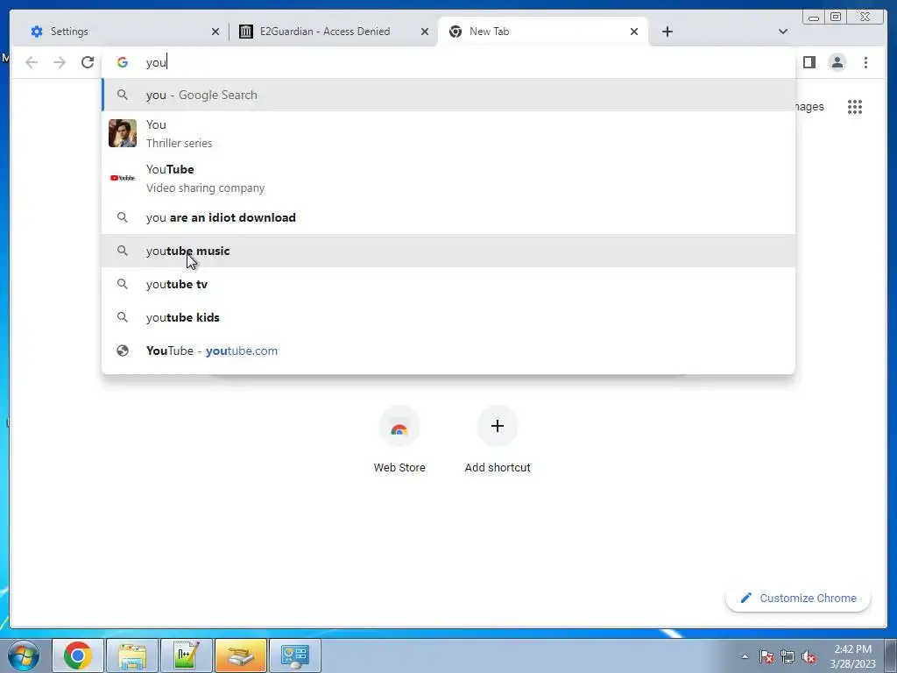897x673 pixels.
Task: Close the Settings tab
Action: [215, 32]
